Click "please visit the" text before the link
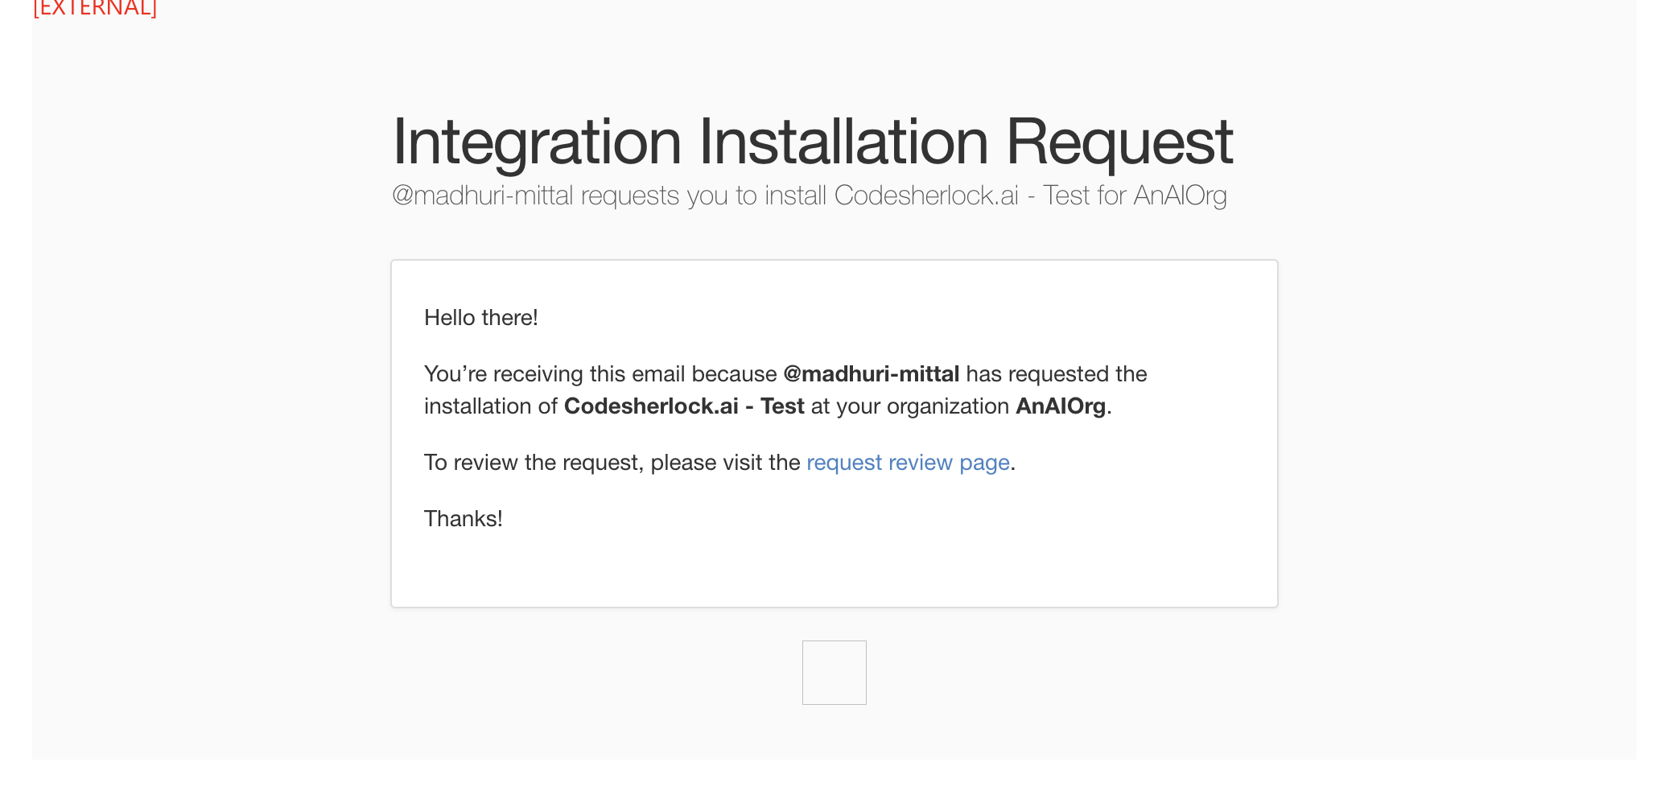Image resolution: width=1669 pixels, height=795 pixels. point(724,463)
